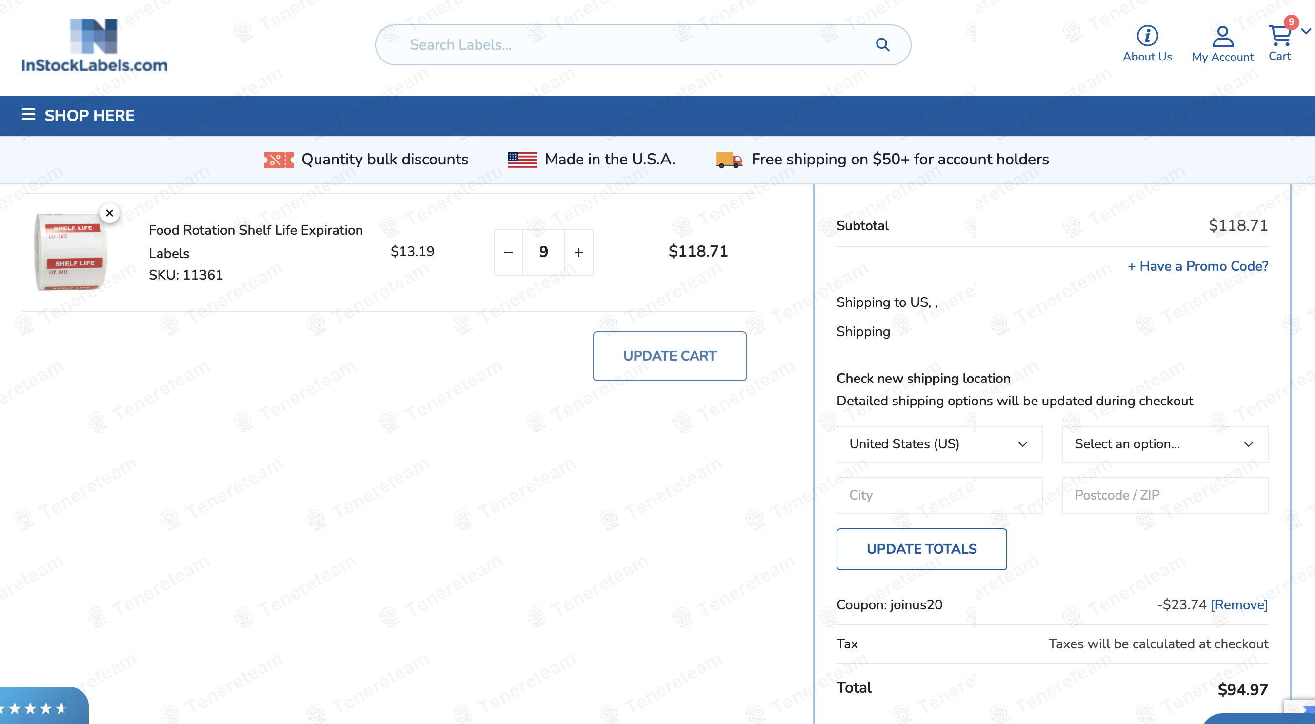Click the U.S.A. flag icon
Viewport: 1315px width, 724px height.
(x=522, y=160)
